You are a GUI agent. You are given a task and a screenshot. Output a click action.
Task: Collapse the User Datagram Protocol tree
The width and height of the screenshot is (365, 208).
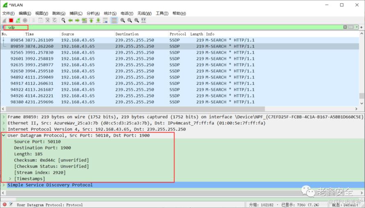point(4,136)
